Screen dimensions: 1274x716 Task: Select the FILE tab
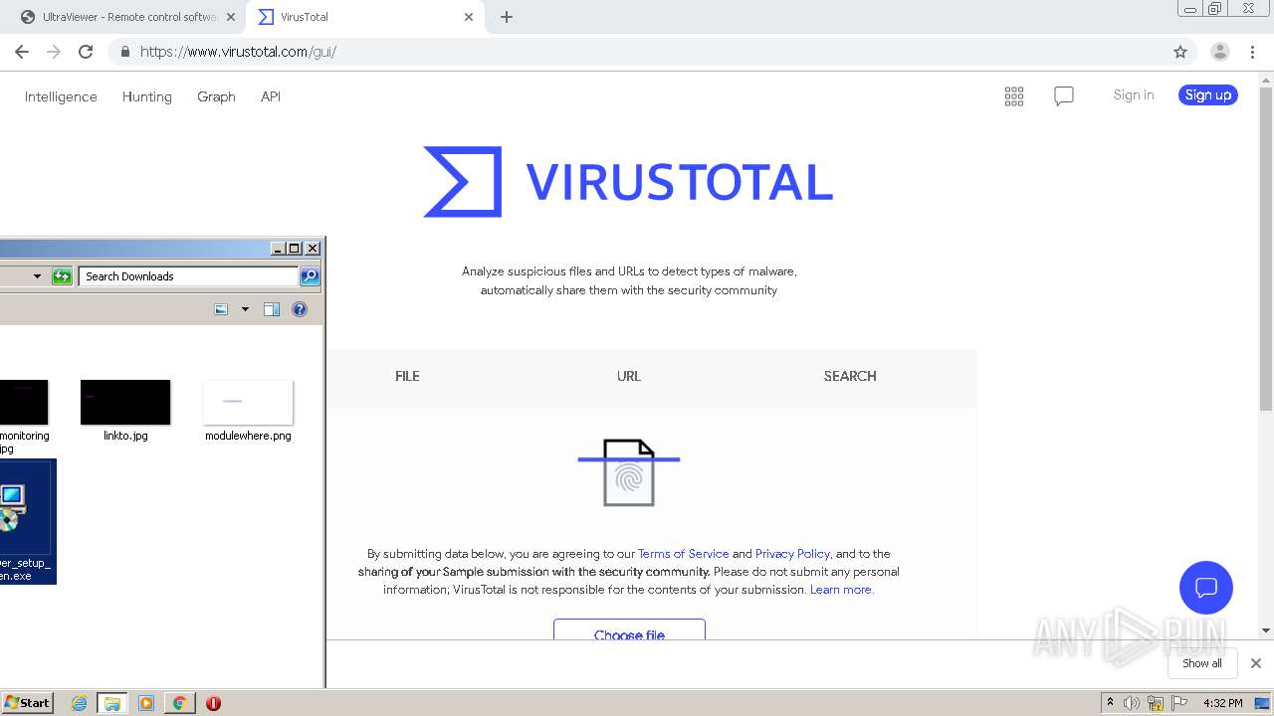click(x=407, y=376)
